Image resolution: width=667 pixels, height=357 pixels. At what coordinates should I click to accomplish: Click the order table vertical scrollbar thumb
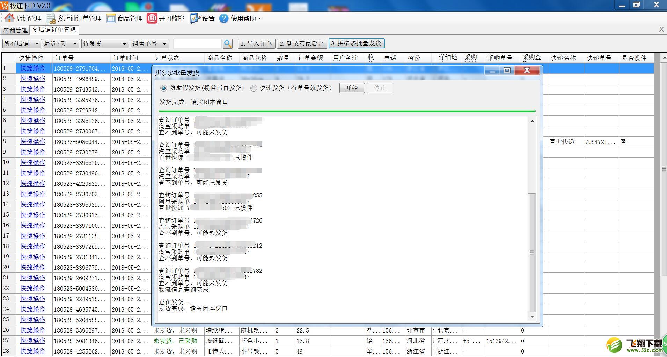pyautogui.click(x=664, y=169)
